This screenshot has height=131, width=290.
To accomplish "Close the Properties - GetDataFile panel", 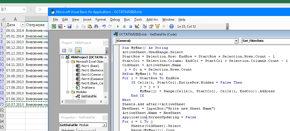I will coord(105,118).
